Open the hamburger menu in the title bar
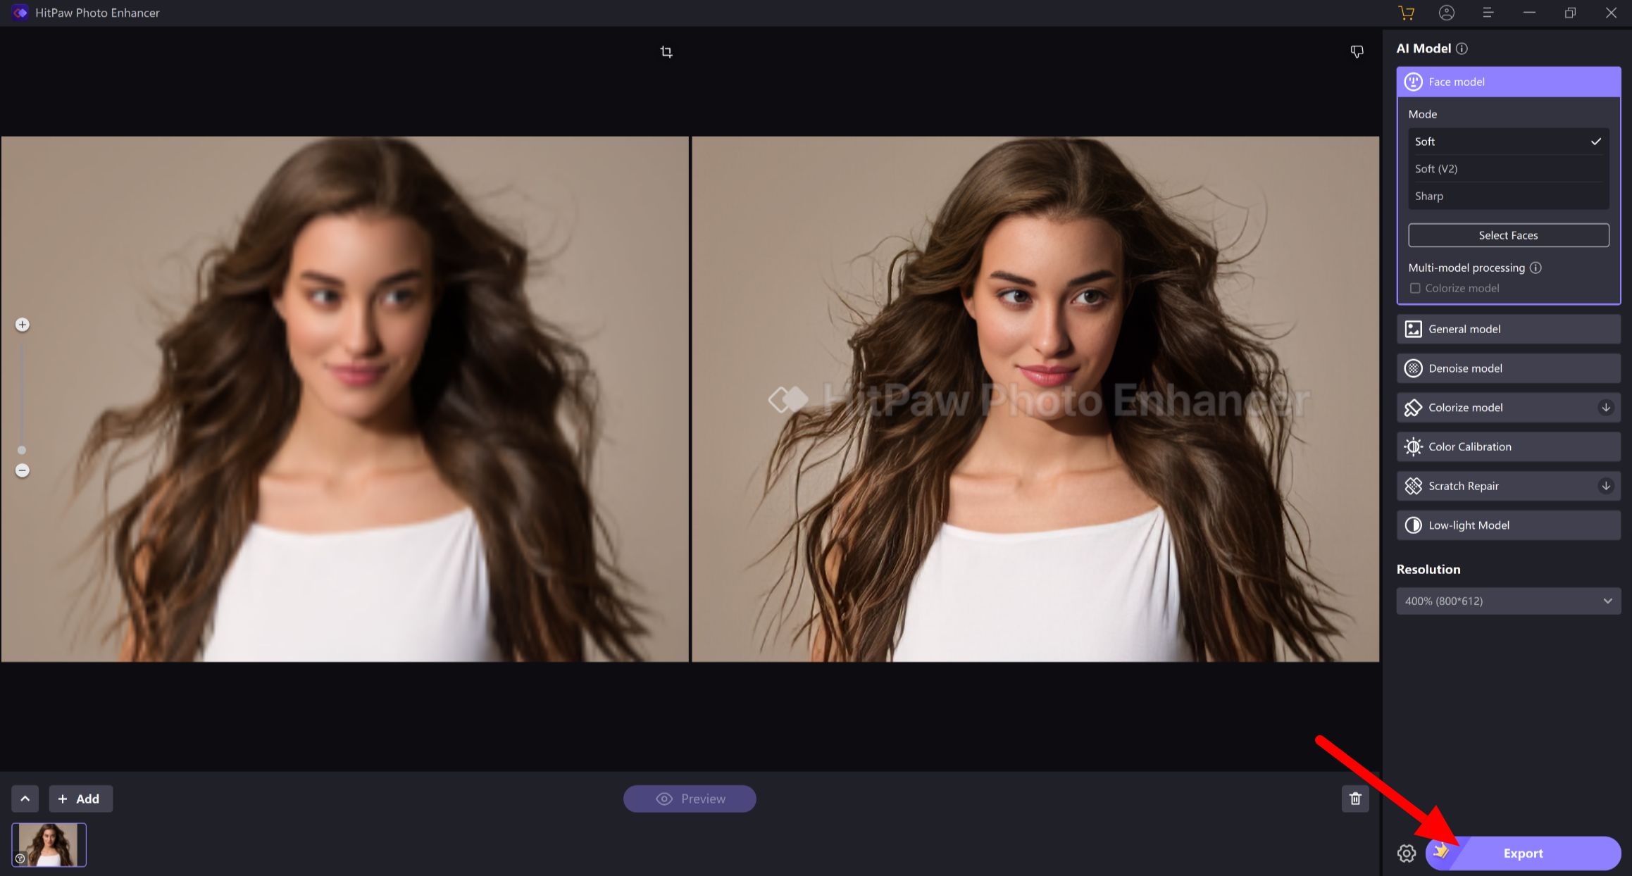The width and height of the screenshot is (1632, 876). (x=1488, y=13)
